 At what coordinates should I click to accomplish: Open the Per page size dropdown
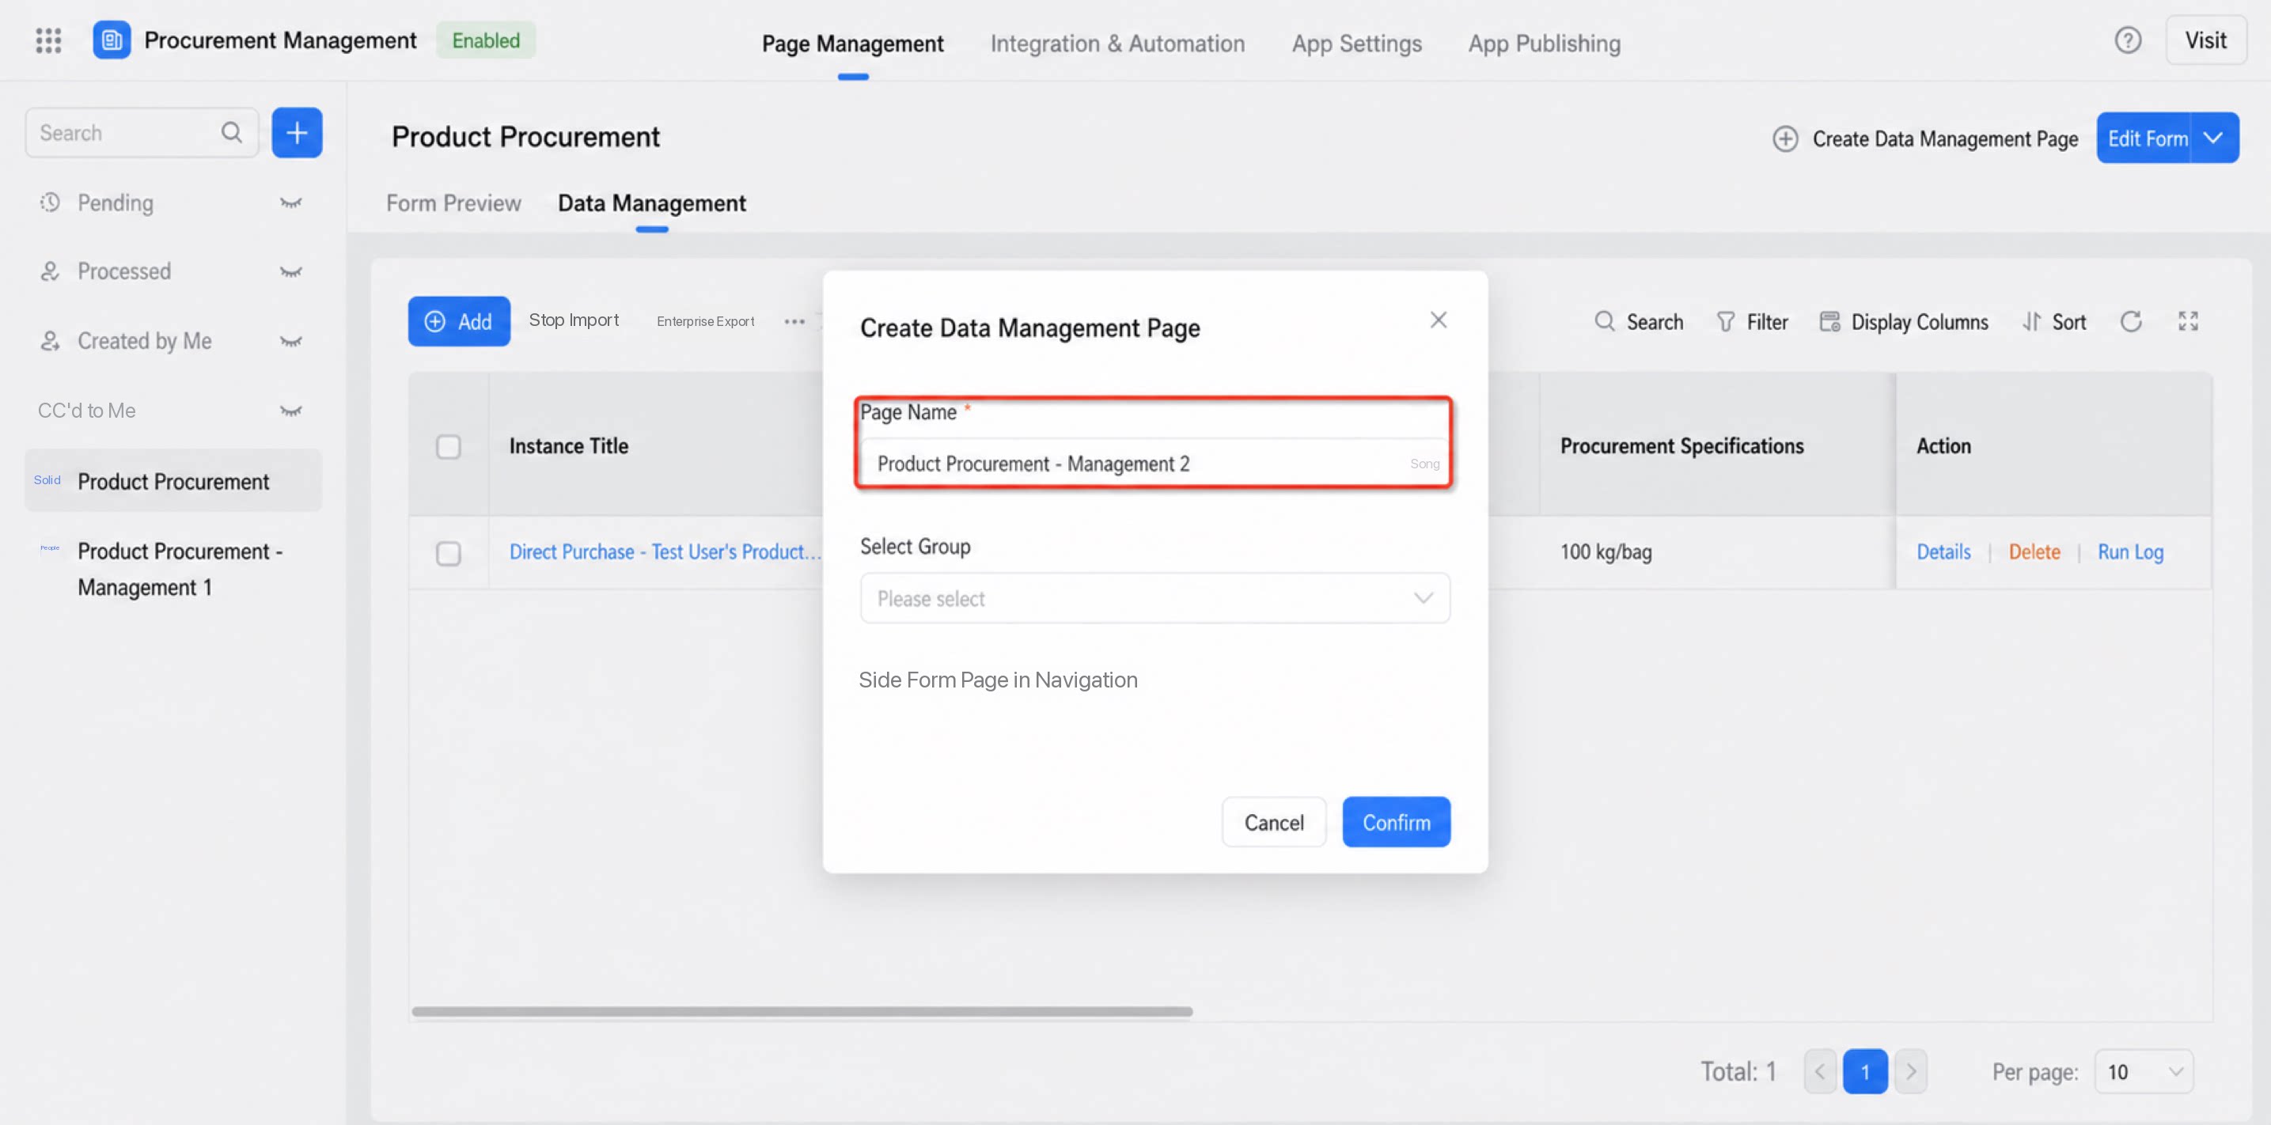point(2144,1072)
